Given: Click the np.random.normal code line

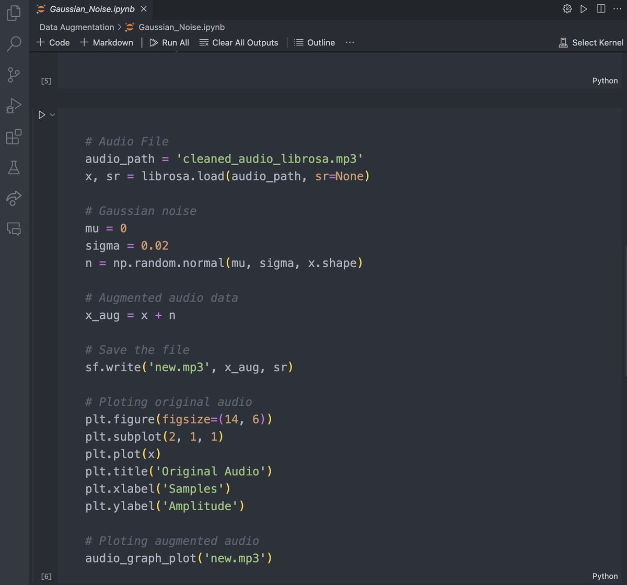Looking at the screenshot, I should (224, 263).
